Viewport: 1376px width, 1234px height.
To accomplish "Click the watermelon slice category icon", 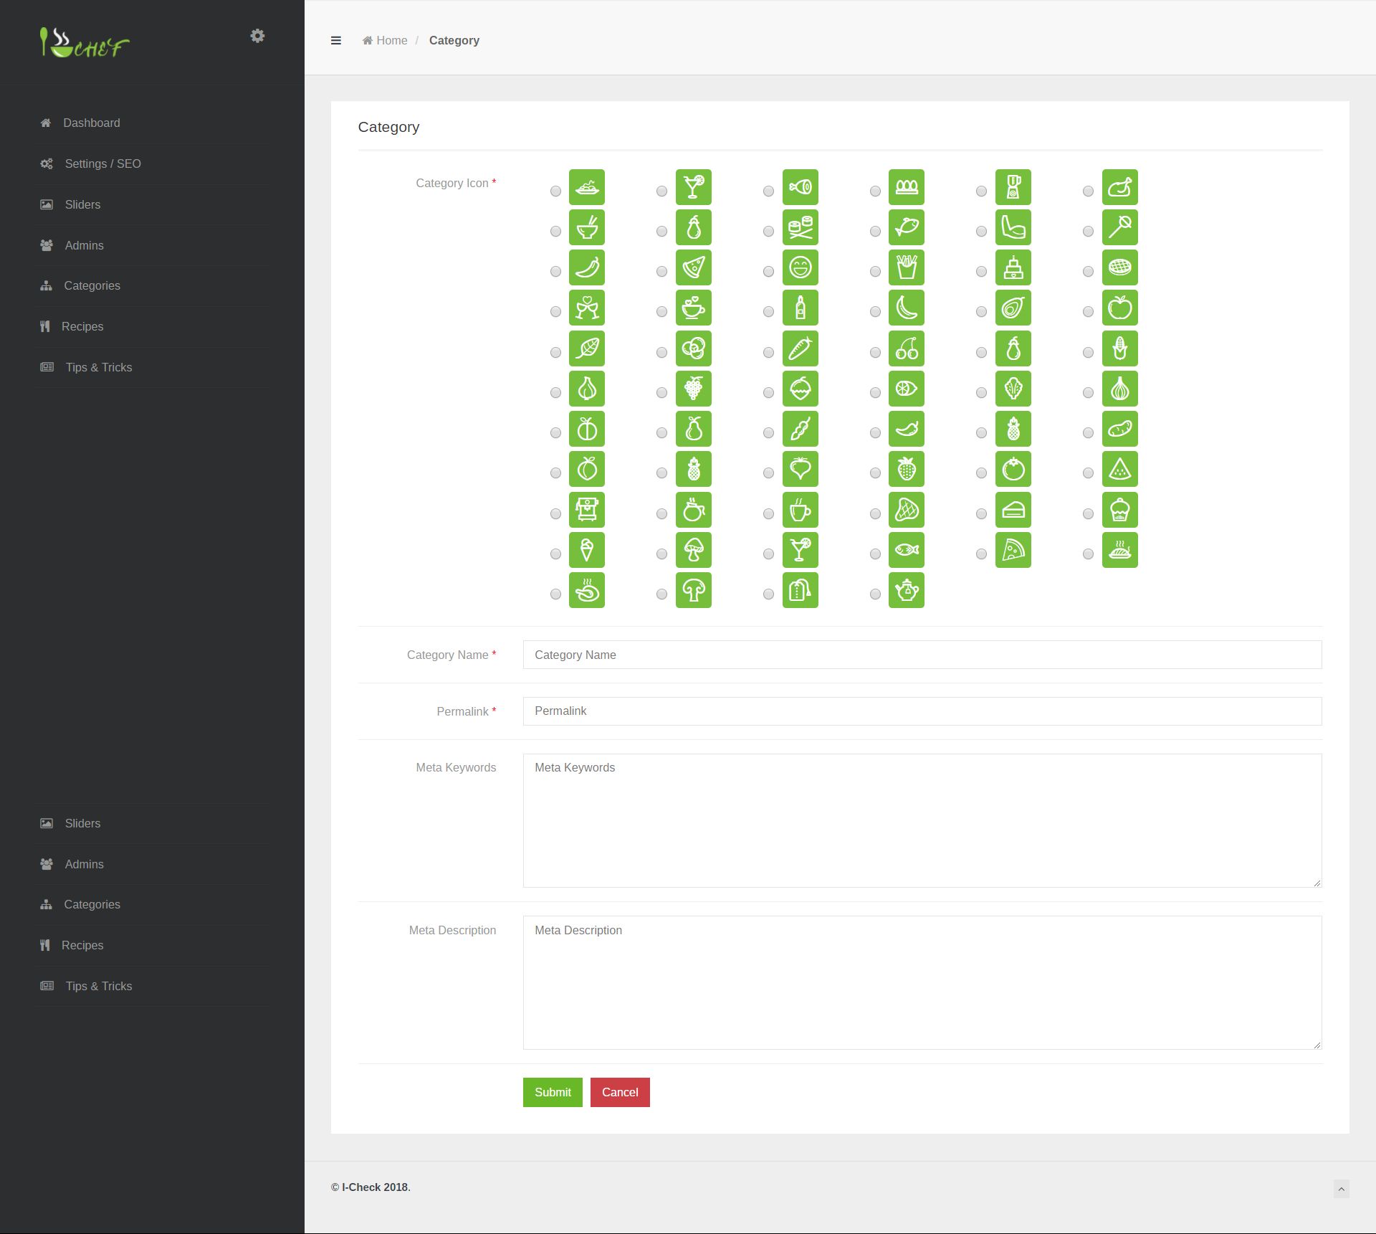I will click(x=1119, y=470).
